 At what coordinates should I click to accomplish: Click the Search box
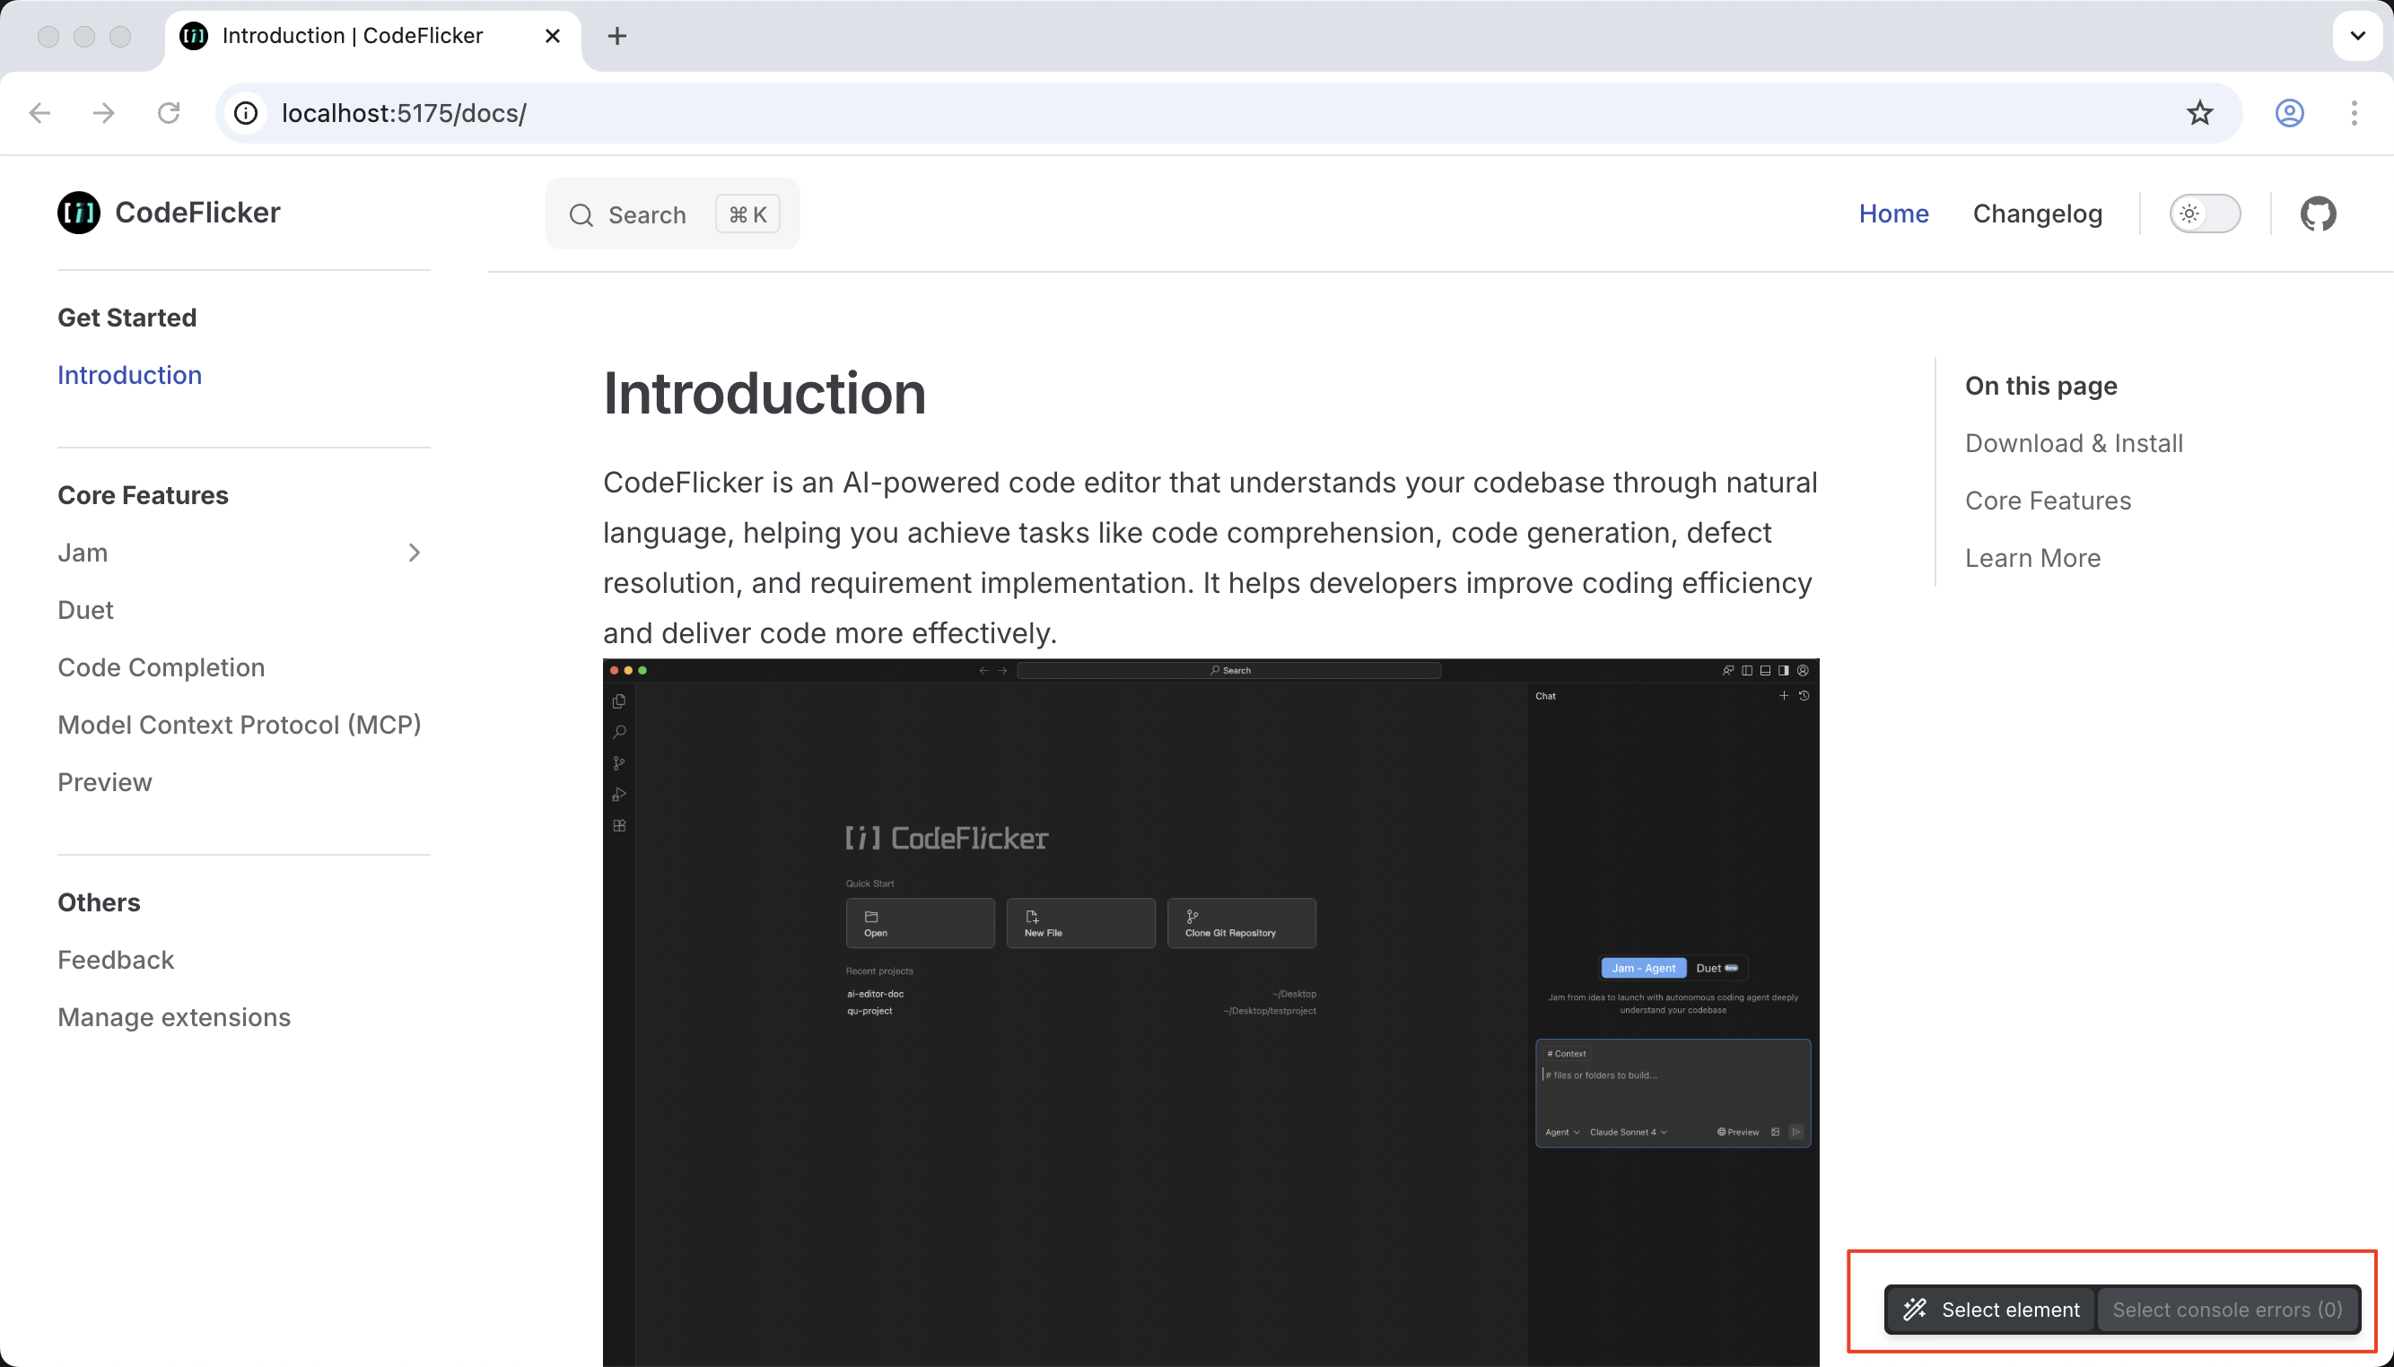671,215
